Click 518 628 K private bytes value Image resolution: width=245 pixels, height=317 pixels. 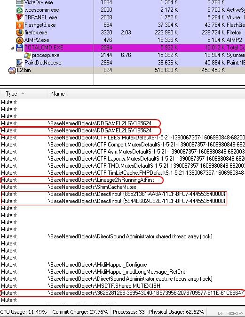pyautogui.click(x=166, y=70)
